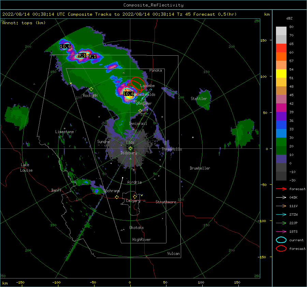Click the magenta 18TS track arrow
307x287 pixels.
(281, 232)
